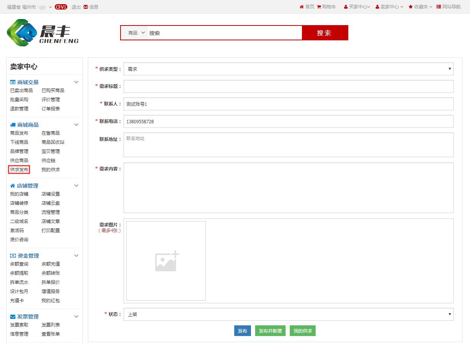This screenshot has height=344, width=470.
Task: Collapse the 商城交易 section chevron
Action: click(76, 82)
